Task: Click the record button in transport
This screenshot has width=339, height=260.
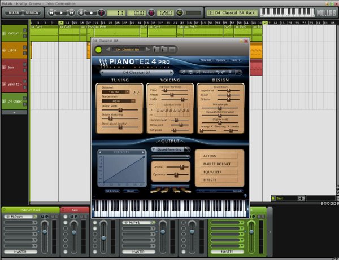Action: click(x=91, y=13)
